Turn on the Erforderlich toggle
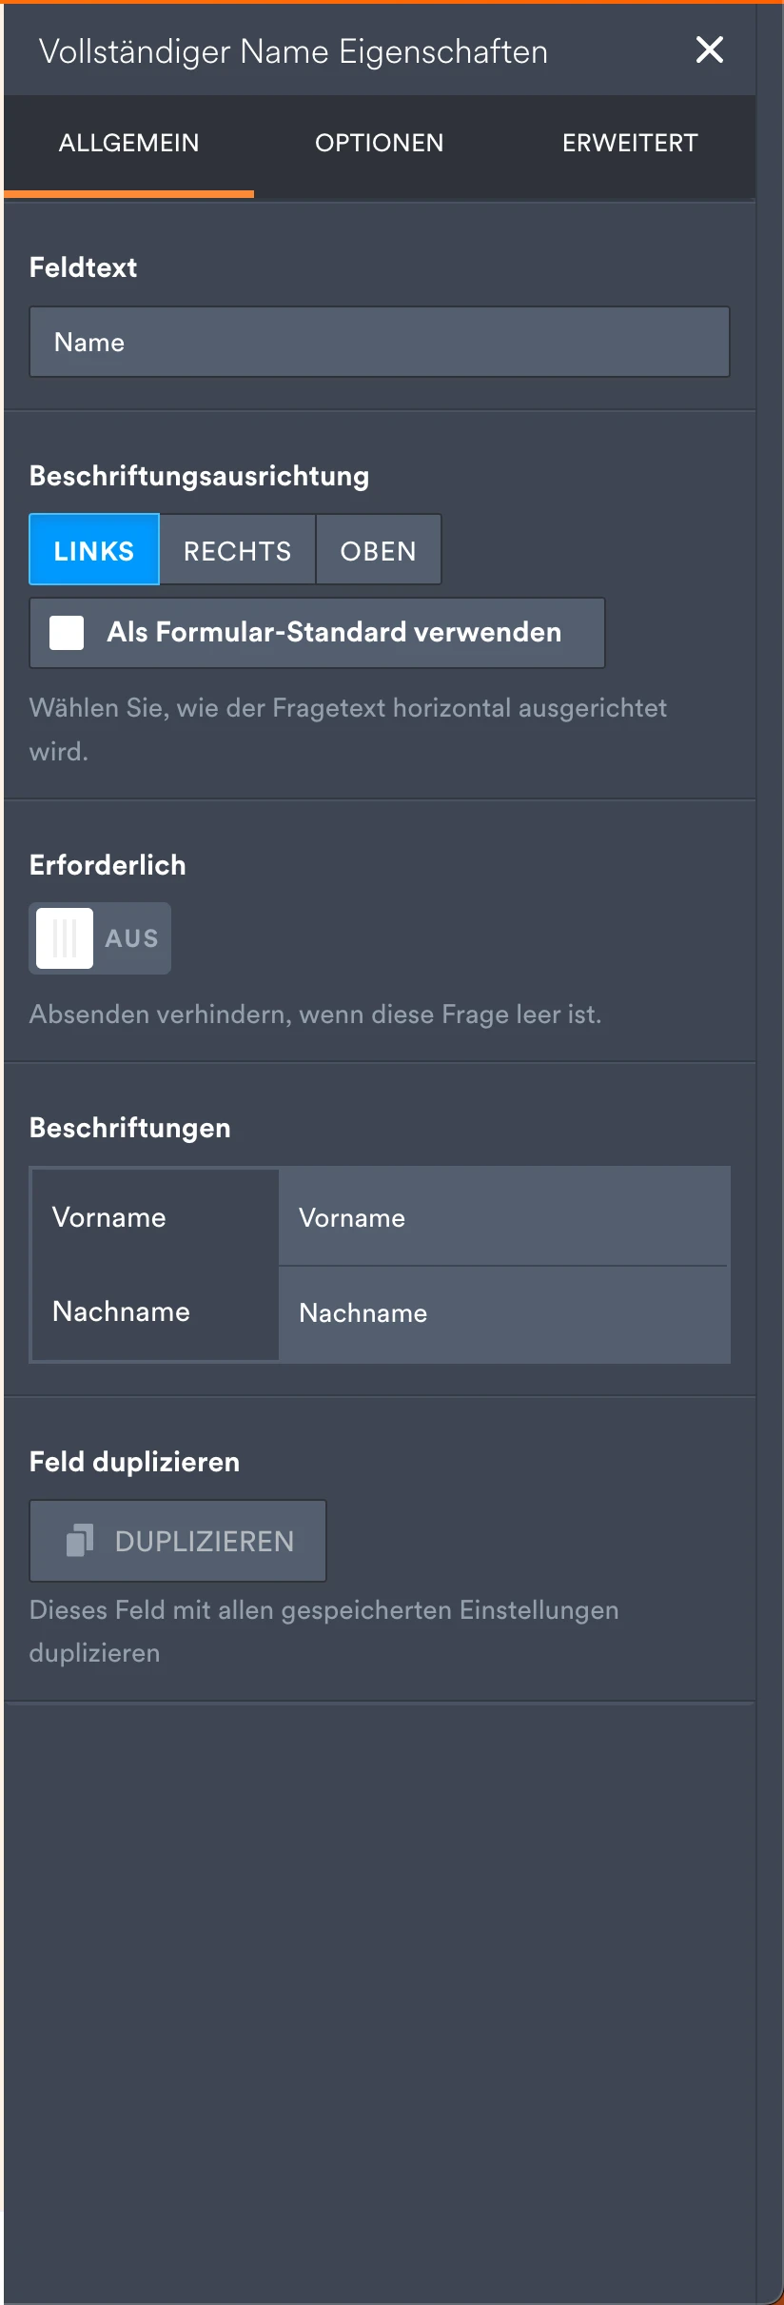Image resolution: width=784 pixels, height=2305 pixels. (x=99, y=937)
